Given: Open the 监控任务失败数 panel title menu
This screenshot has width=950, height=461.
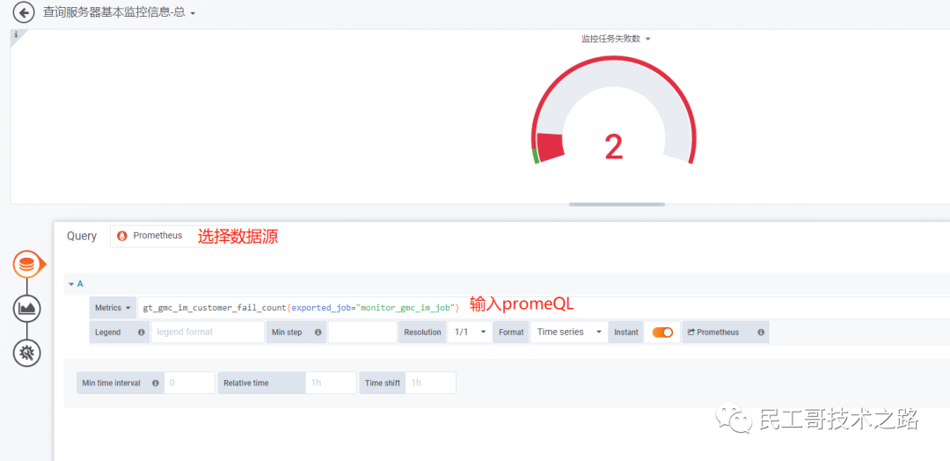Looking at the screenshot, I should coord(616,39).
